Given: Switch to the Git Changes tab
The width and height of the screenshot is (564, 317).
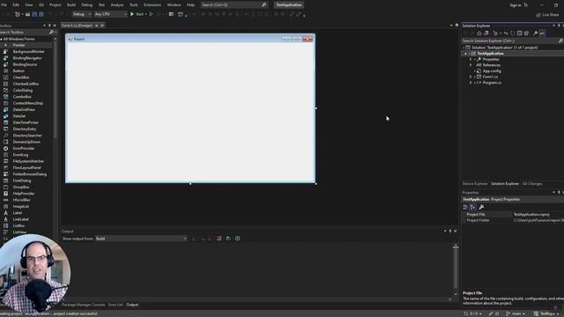Looking at the screenshot, I should [532, 184].
